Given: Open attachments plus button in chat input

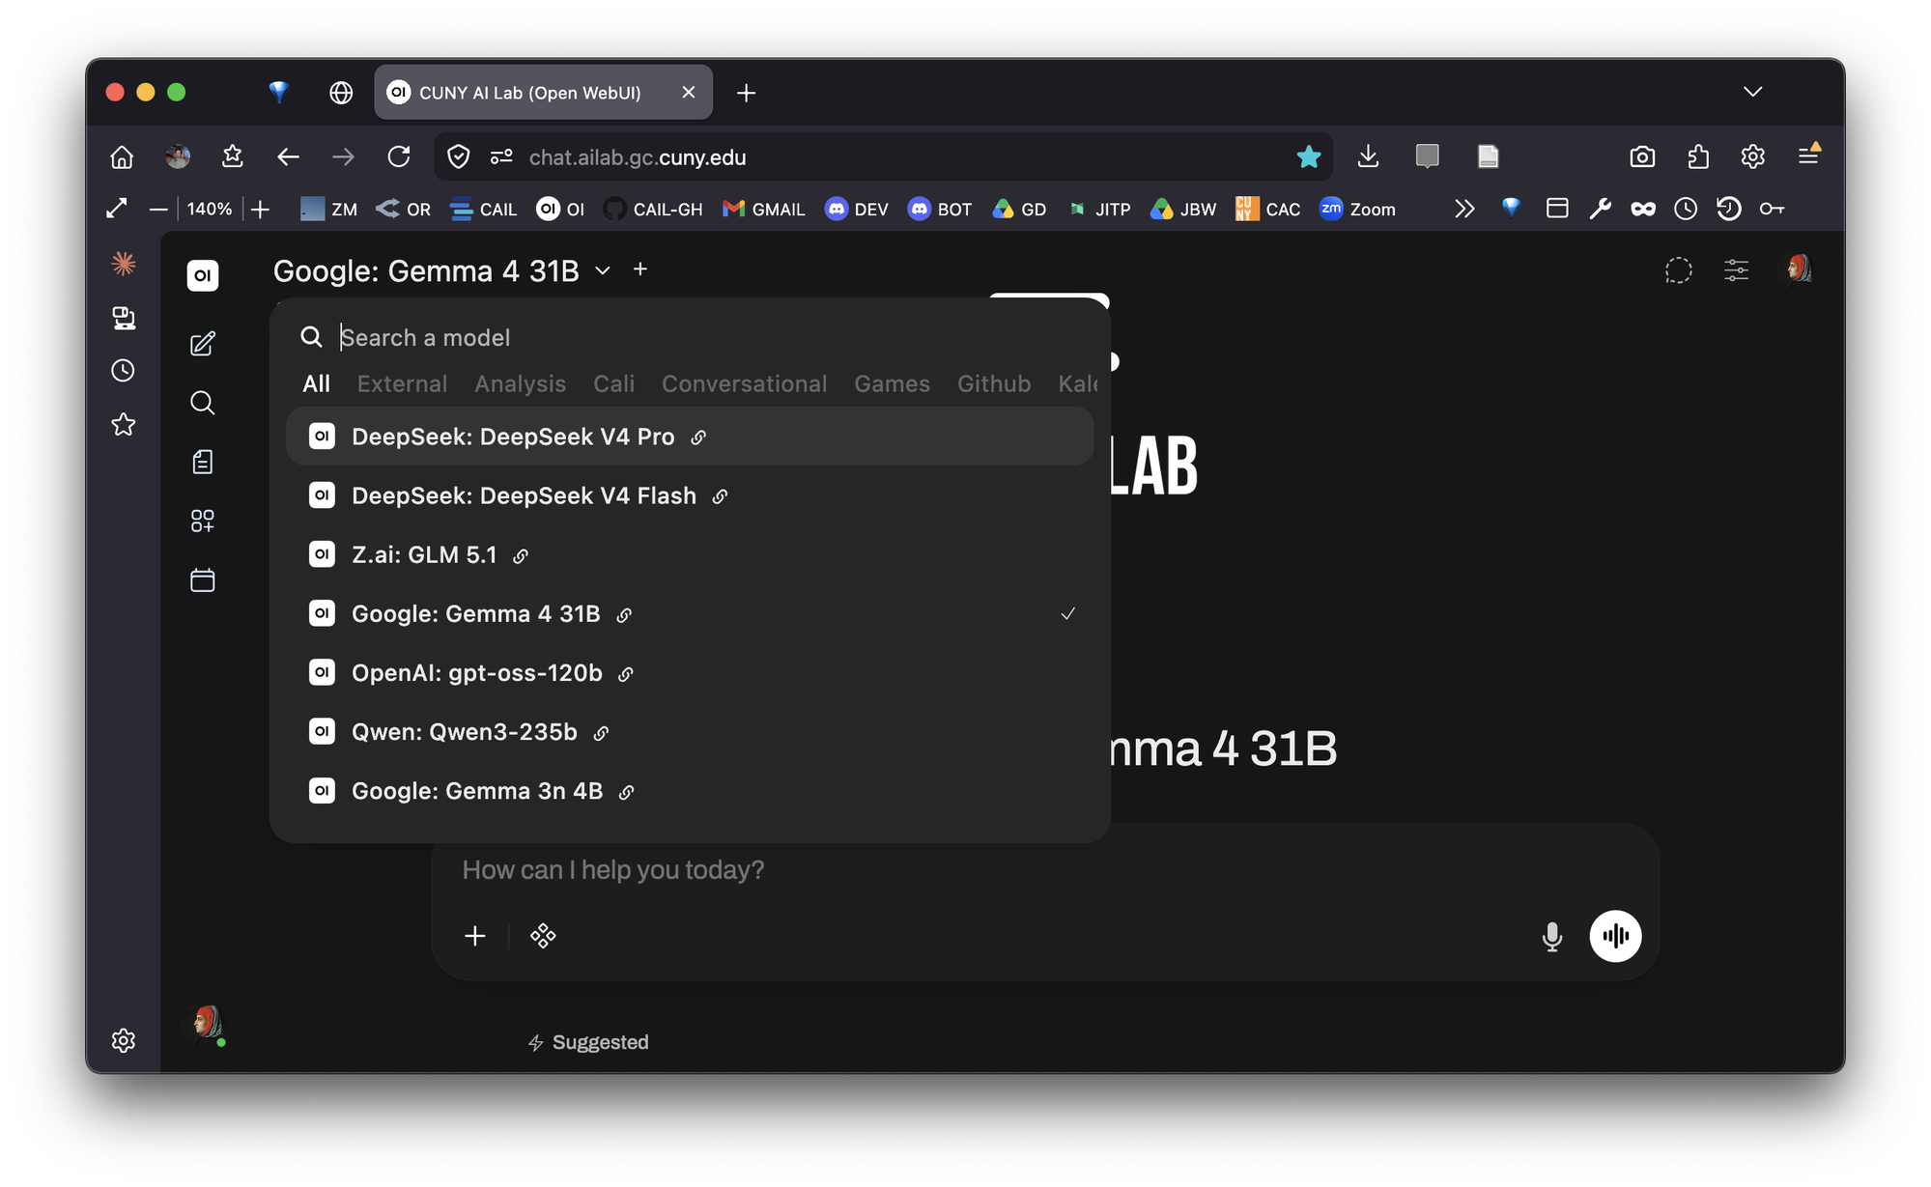Looking at the screenshot, I should point(474,935).
